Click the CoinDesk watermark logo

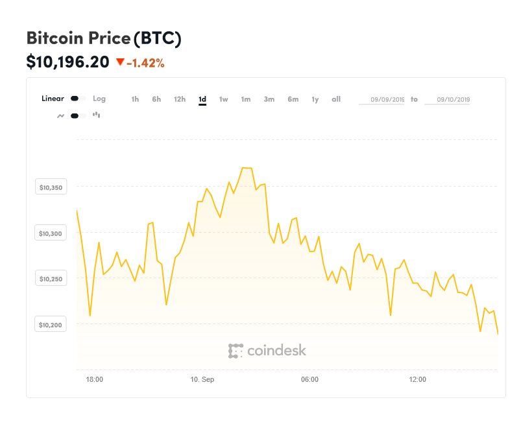click(267, 351)
